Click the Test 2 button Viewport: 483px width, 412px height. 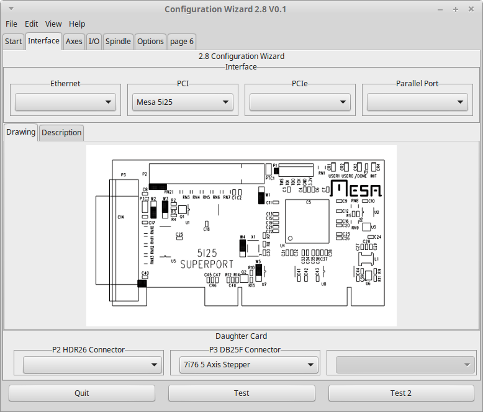401,393
